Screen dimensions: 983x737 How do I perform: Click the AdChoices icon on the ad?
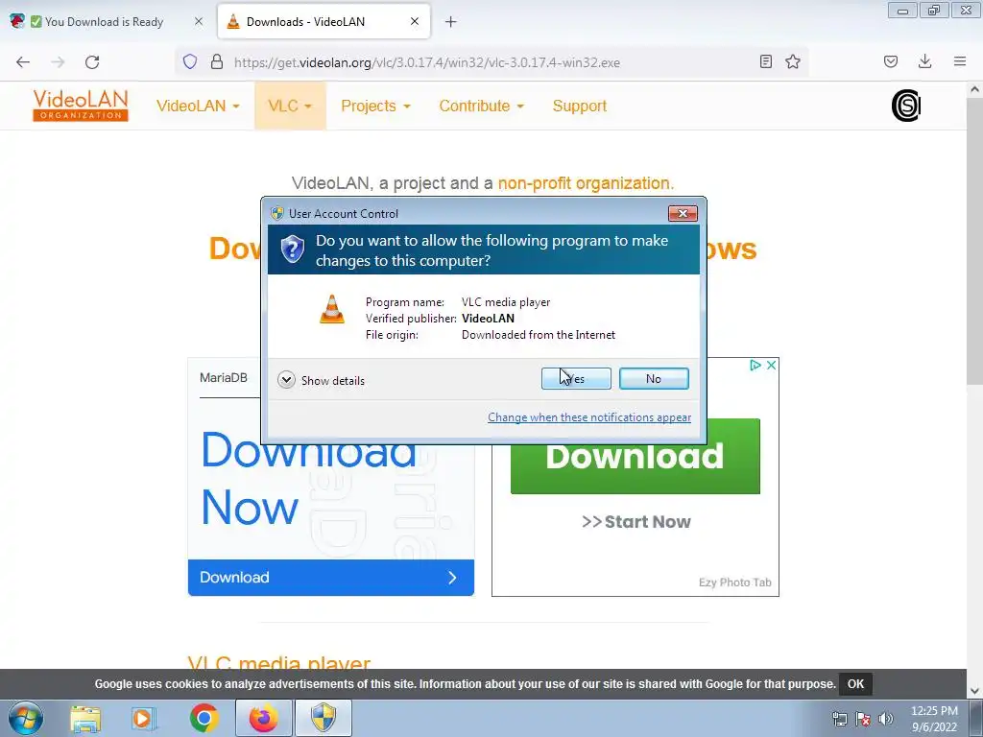(x=755, y=365)
